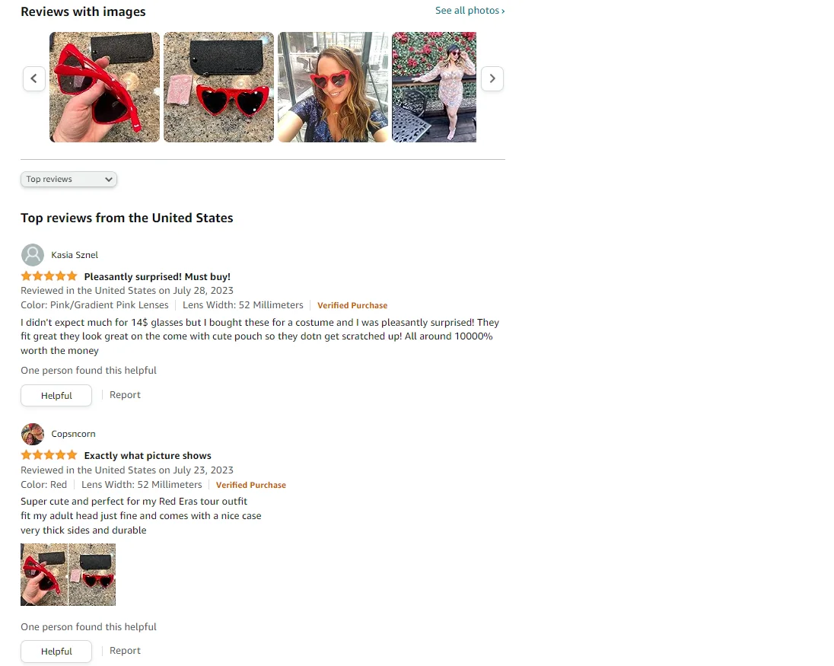Click the five-star rating on Copsncorn's review
834x666 pixels.
pos(49,455)
